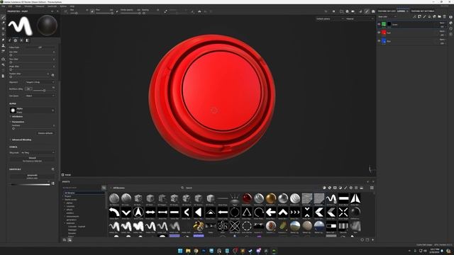Switch to the Layers tab
This screenshot has width=454, height=255.
coord(401,11)
